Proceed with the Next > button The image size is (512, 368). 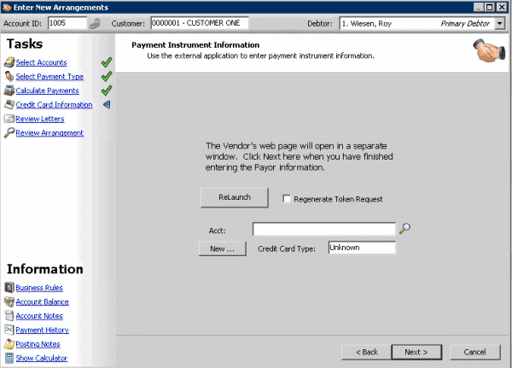(416, 352)
